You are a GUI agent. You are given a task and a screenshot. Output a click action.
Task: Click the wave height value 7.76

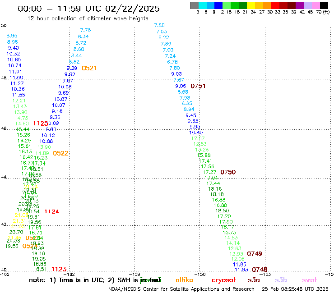coord(85,30)
